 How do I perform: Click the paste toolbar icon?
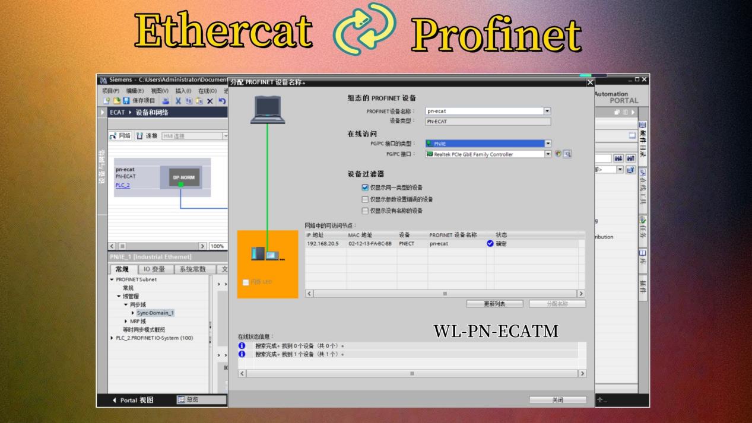click(199, 101)
